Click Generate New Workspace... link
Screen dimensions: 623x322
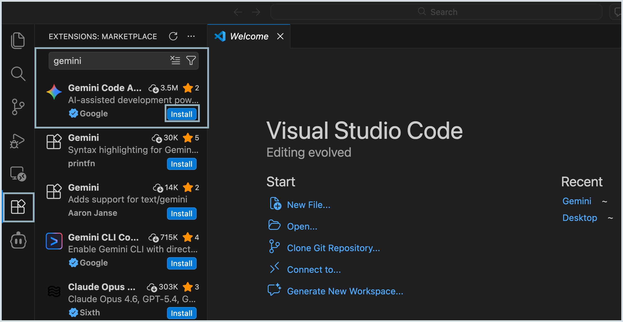pyautogui.click(x=345, y=291)
